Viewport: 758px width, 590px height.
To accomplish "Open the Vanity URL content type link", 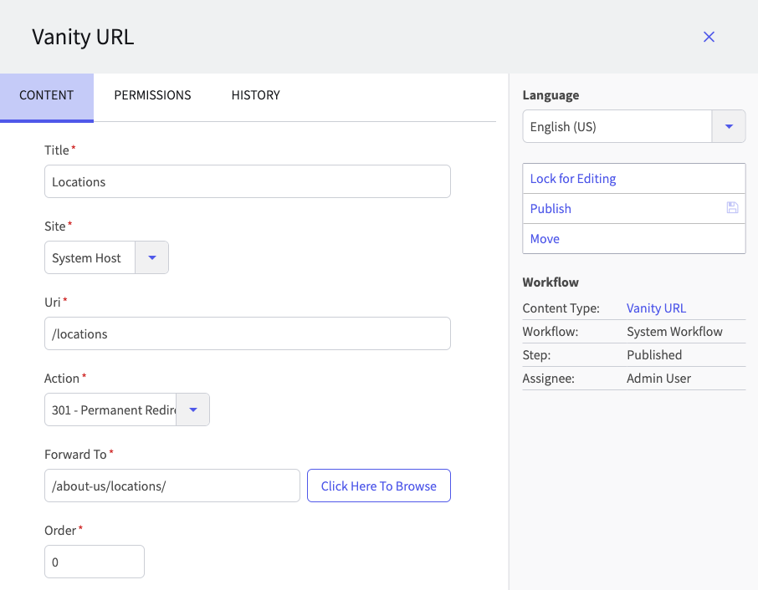I will point(656,308).
